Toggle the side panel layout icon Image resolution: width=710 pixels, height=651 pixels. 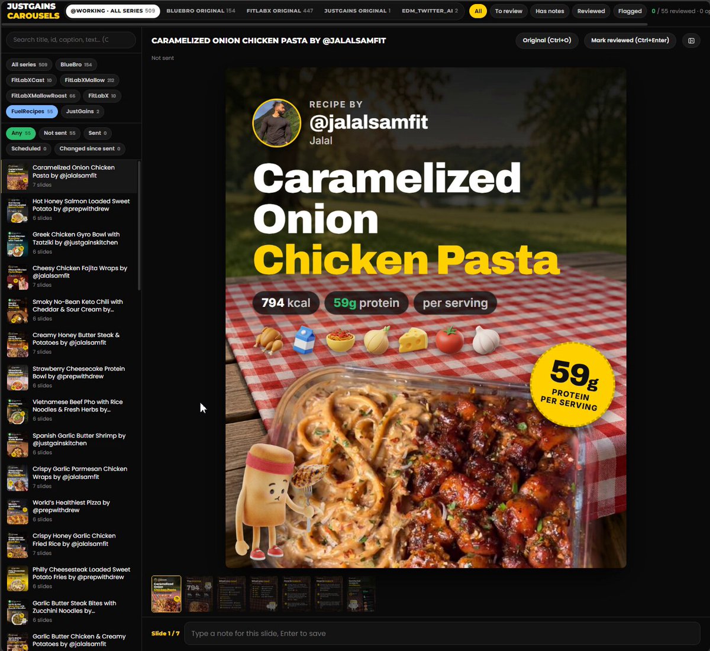[691, 40]
